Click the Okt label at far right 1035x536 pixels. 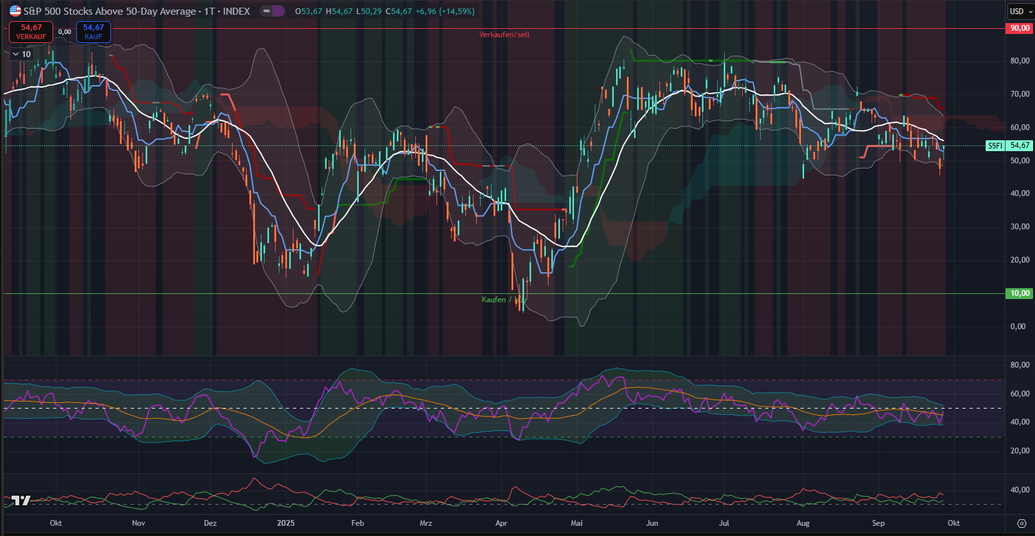[954, 523]
